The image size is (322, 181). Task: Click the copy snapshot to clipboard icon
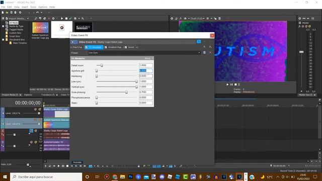point(215,19)
